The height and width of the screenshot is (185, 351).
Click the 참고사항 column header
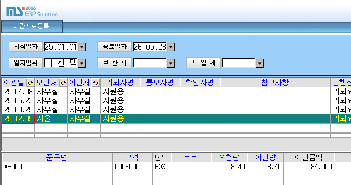pyautogui.click(x=275, y=83)
